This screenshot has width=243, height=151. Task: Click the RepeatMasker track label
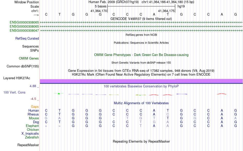pyautogui.click(x=28, y=145)
